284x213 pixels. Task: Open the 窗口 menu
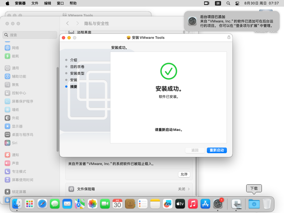[60, 3]
